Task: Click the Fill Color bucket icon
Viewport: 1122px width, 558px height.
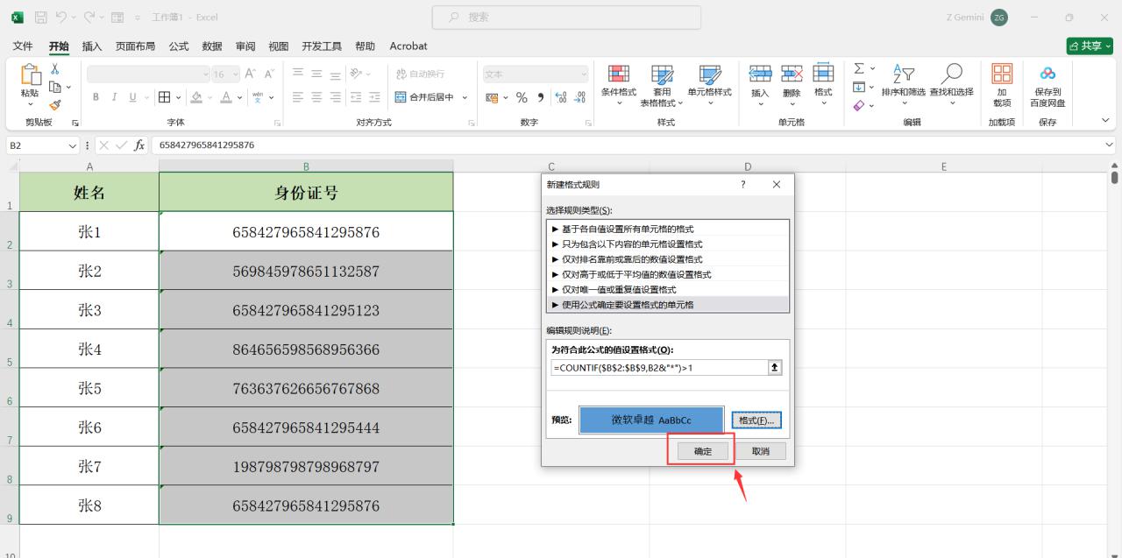Action: (196, 97)
